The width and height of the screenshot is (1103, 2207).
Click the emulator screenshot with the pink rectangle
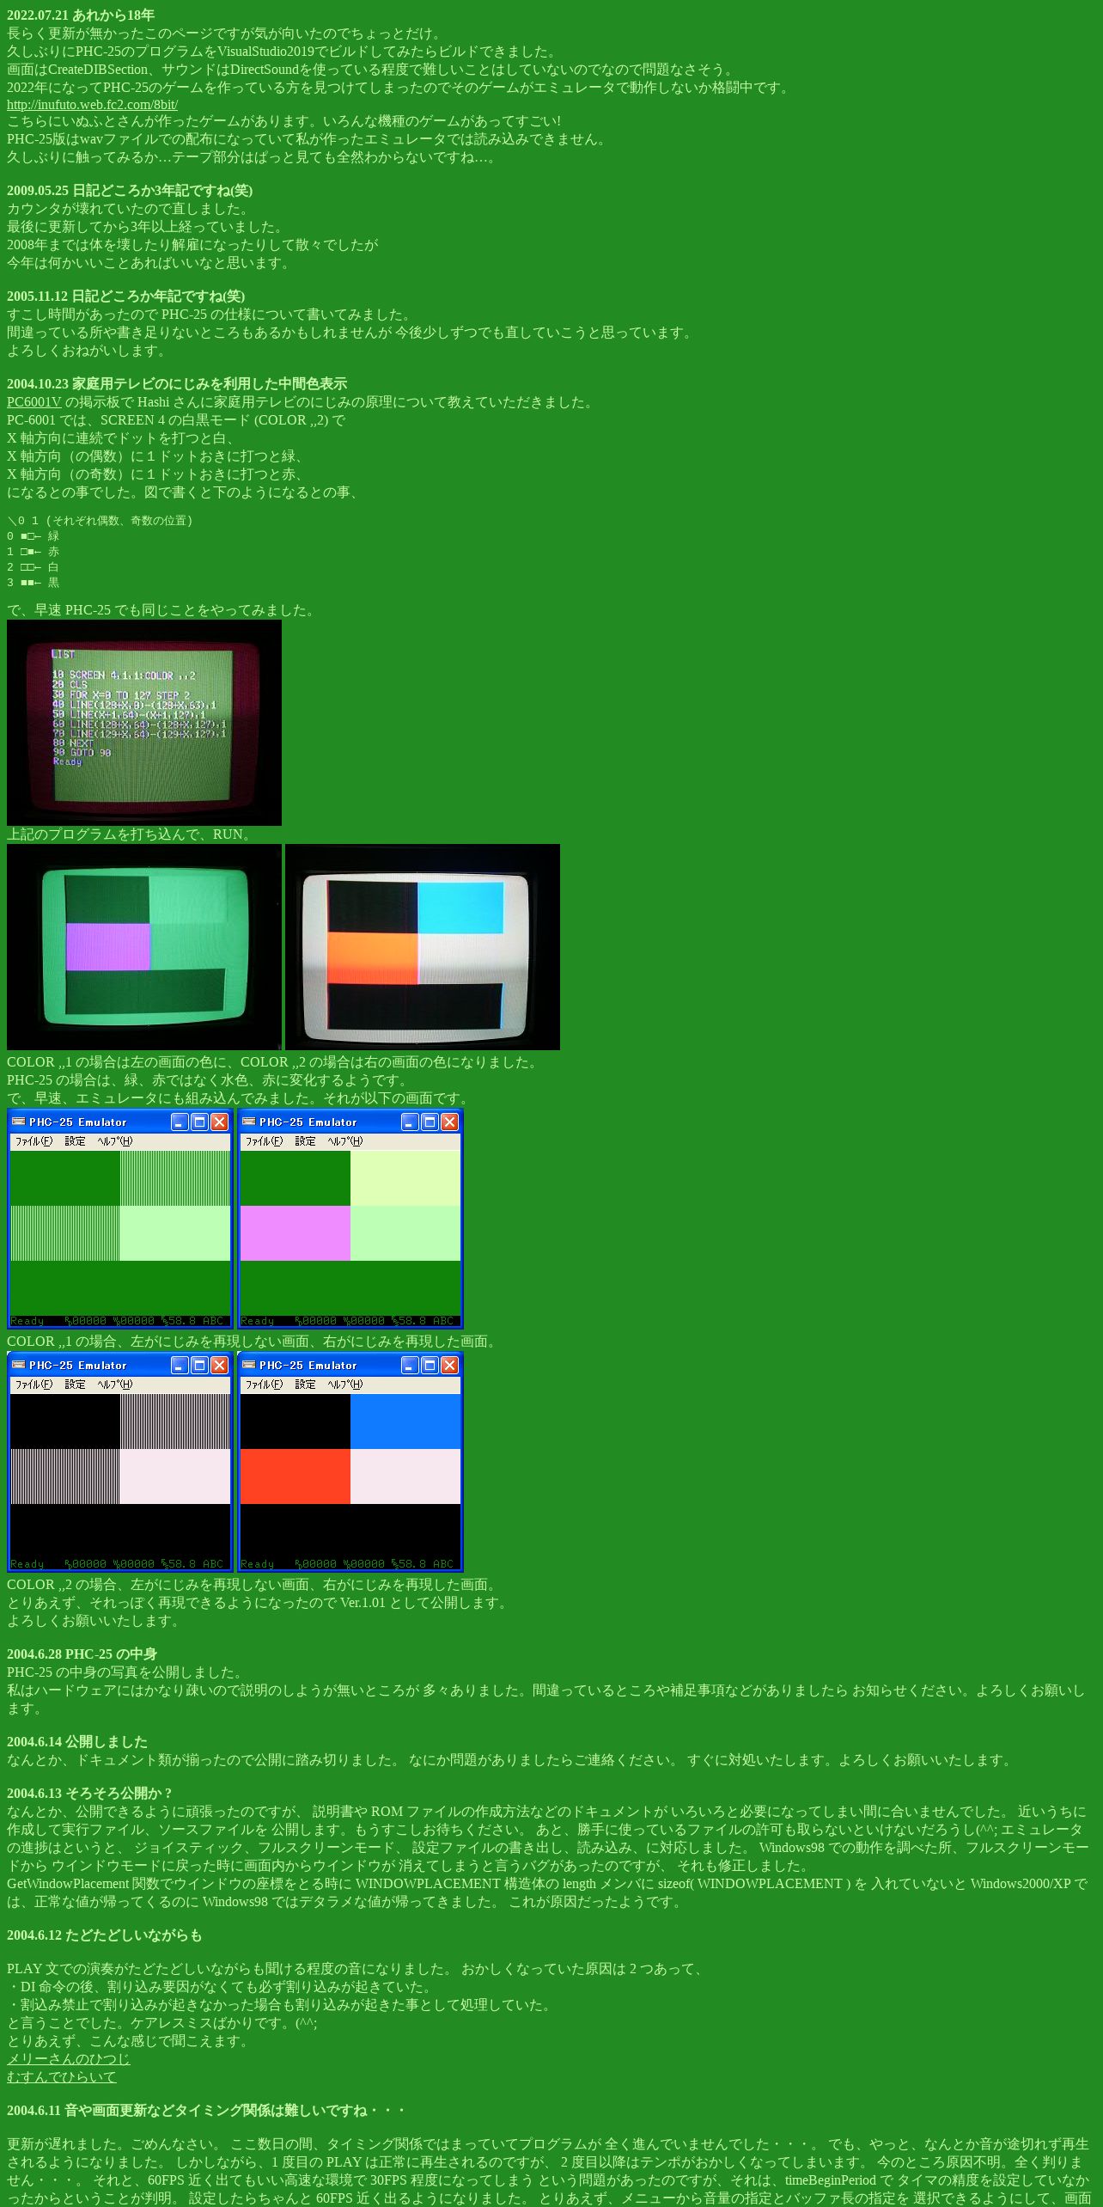click(350, 1220)
